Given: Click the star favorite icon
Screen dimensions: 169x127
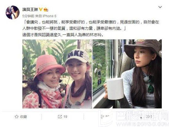Looking at the screenshot, I should point(17,117).
